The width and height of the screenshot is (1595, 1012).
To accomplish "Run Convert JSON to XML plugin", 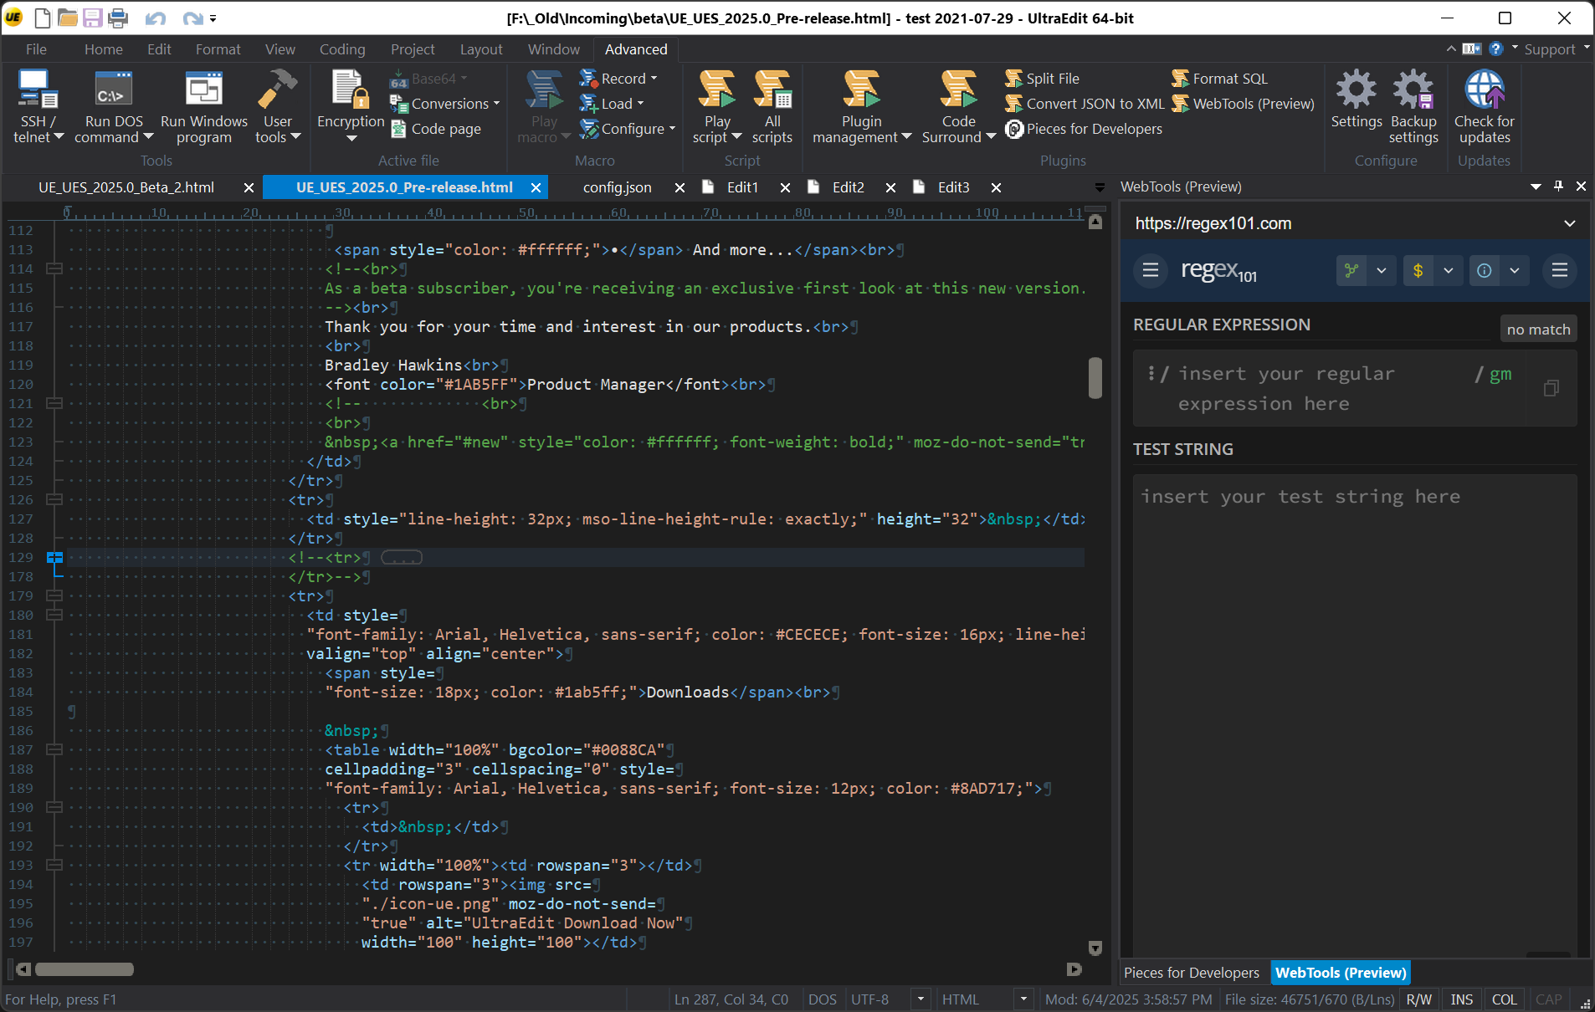I will point(1085,104).
